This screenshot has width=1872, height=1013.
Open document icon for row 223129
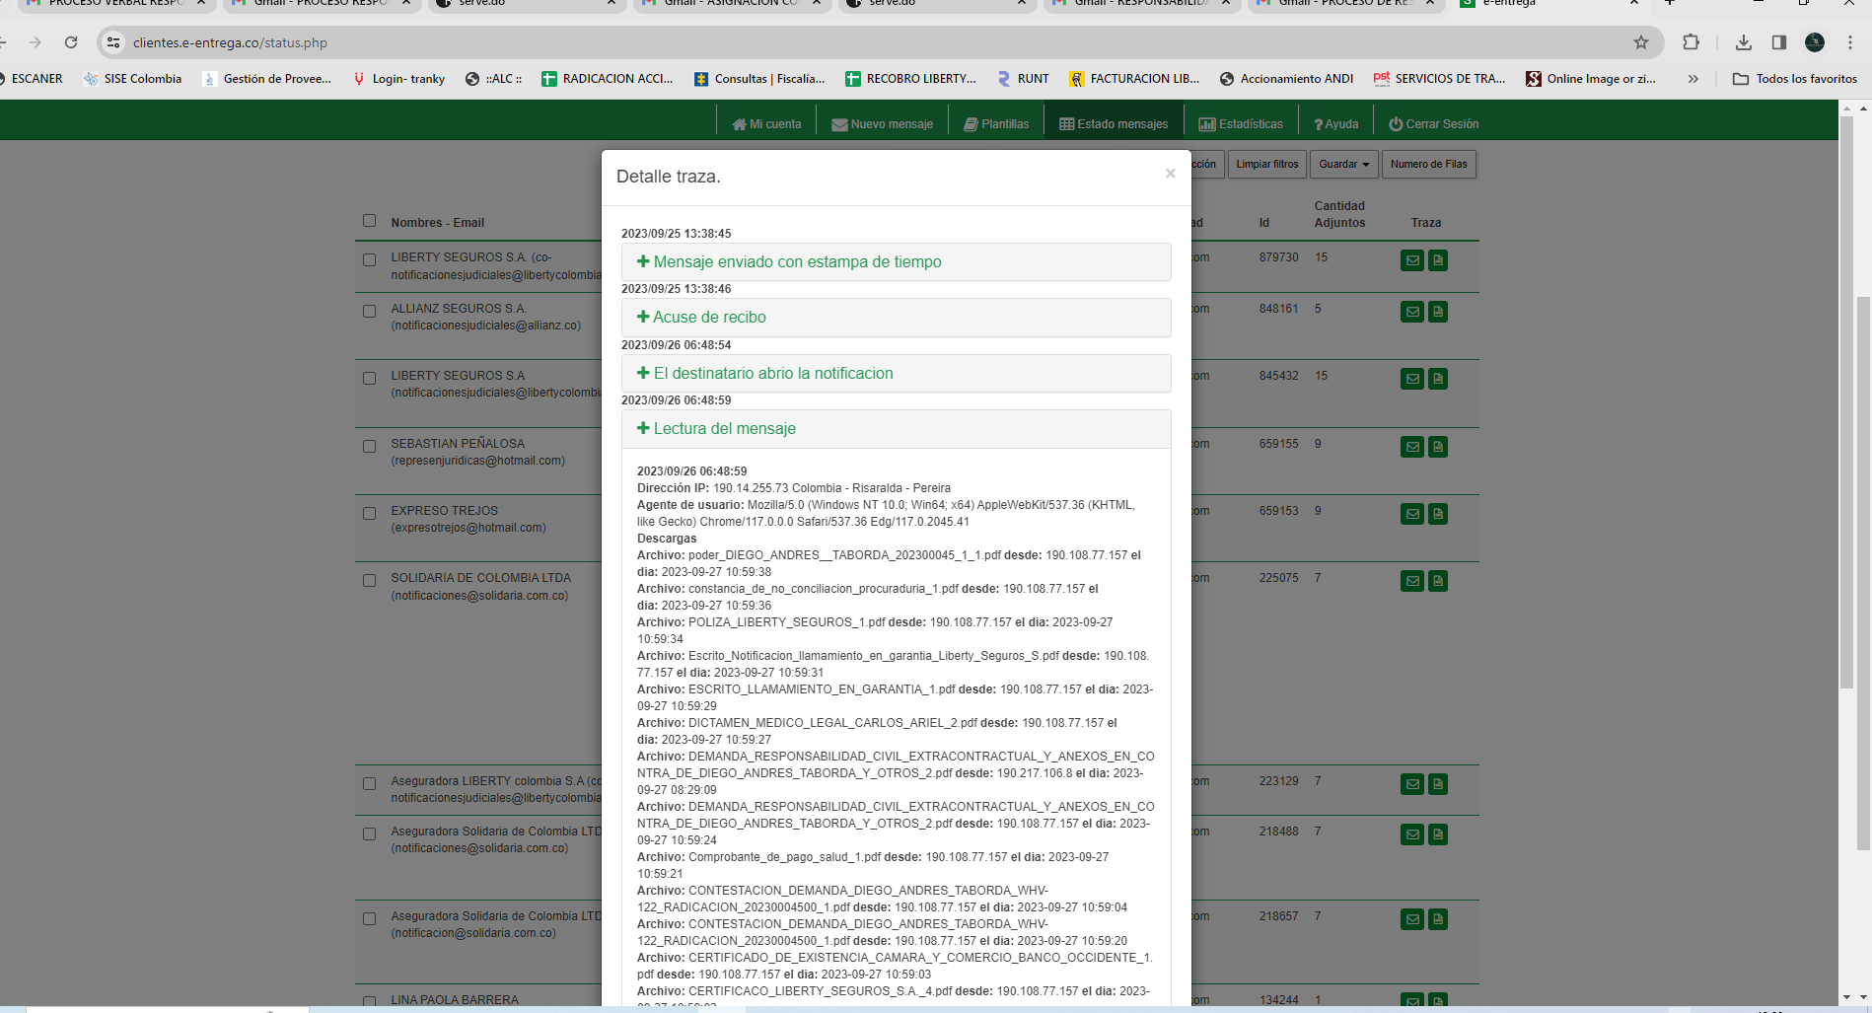1438,784
